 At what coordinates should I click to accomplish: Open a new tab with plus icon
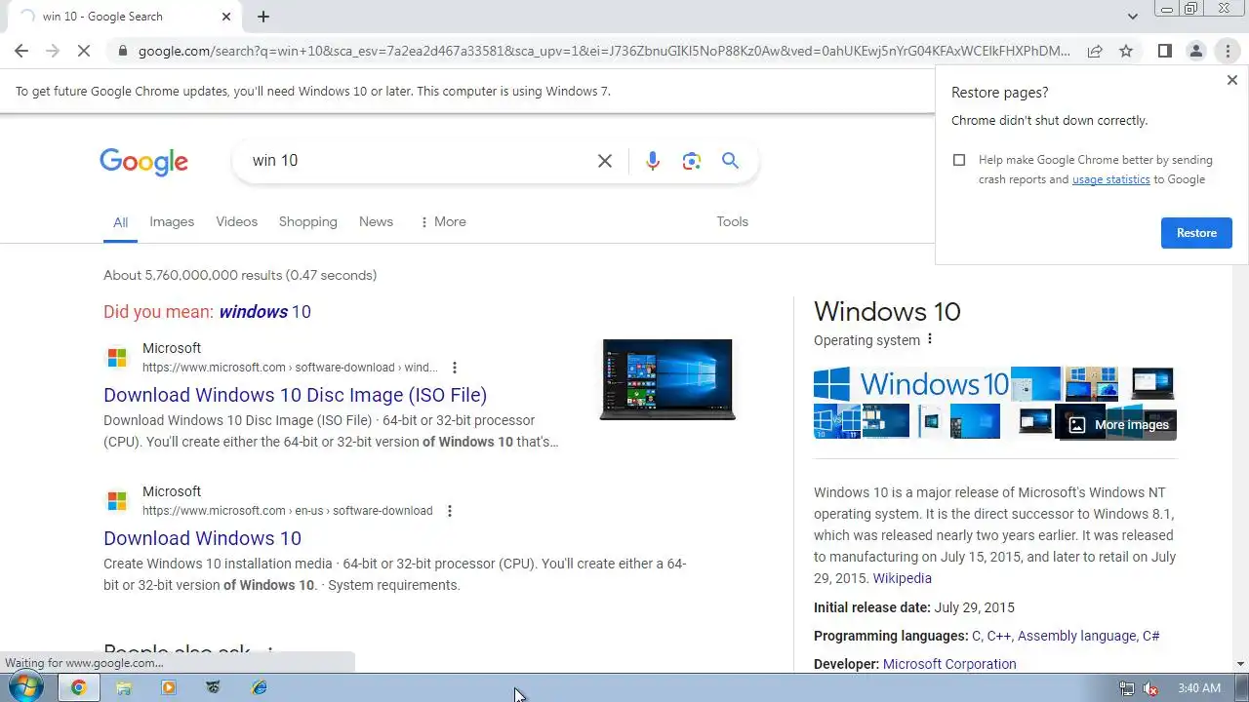[263, 17]
